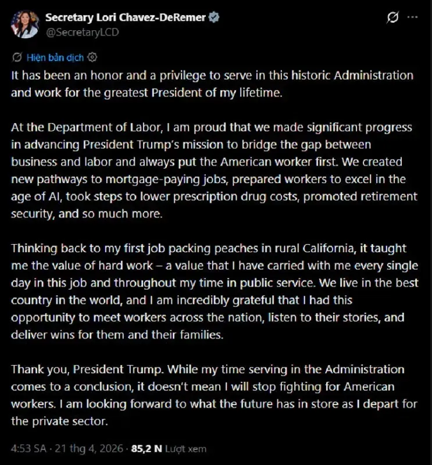The height and width of the screenshot is (465, 432).
Task: Click the small icon before Hiện bản dịch
Action: click(x=16, y=57)
